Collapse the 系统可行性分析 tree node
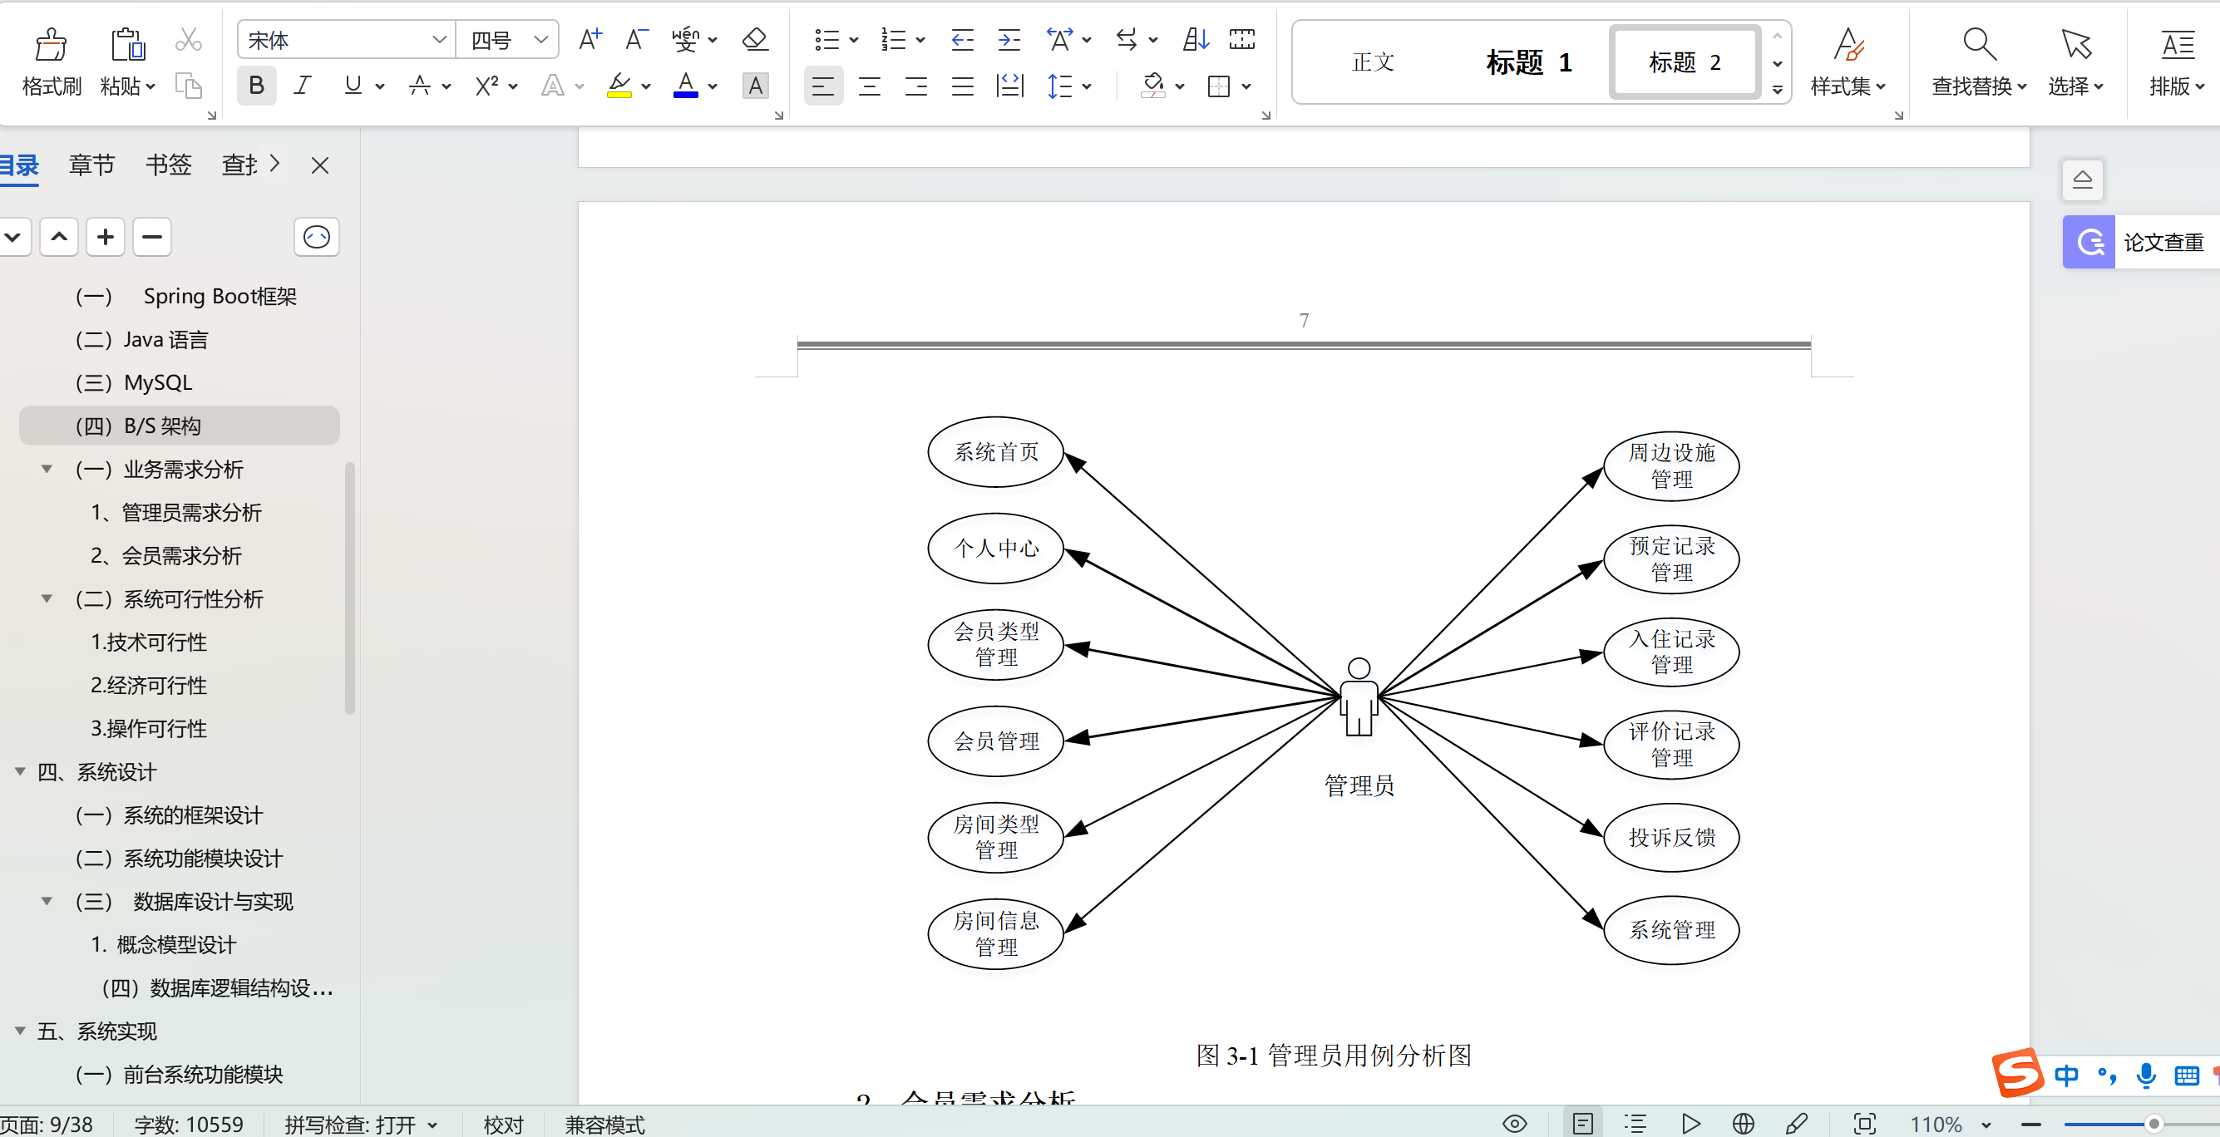The image size is (2220, 1137). [x=47, y=599]
